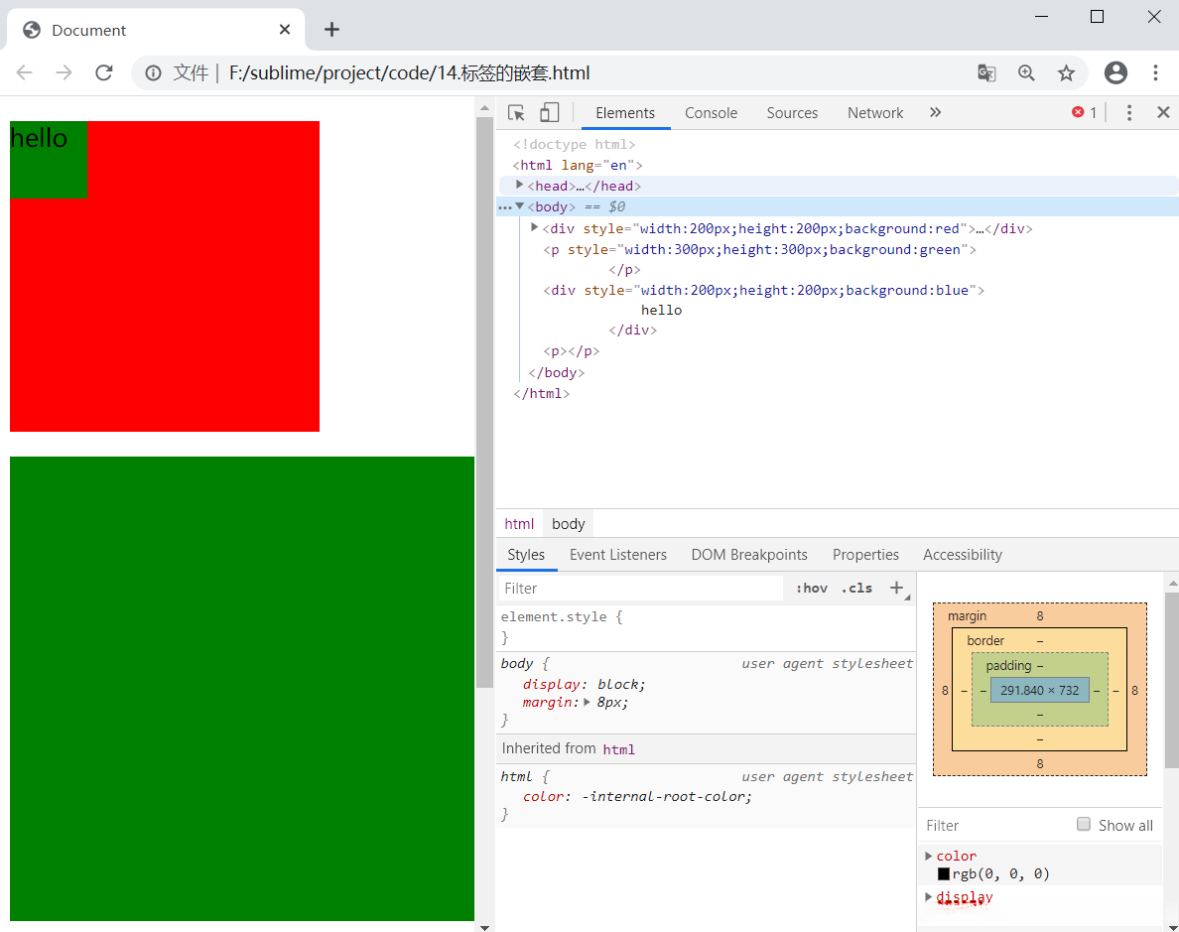Click the zoom magnifier icon in address bar

point(1026,72)
